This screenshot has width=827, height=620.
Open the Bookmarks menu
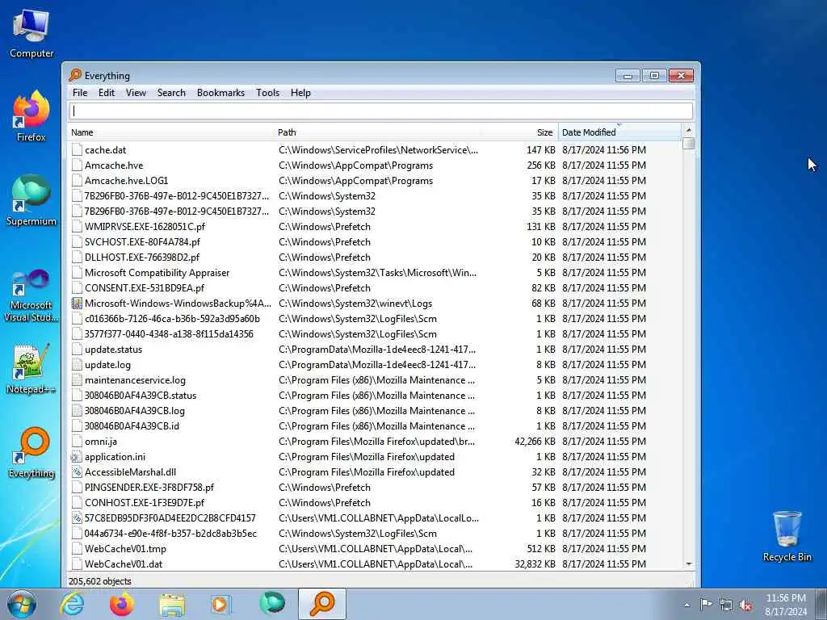tap(220, 93)
